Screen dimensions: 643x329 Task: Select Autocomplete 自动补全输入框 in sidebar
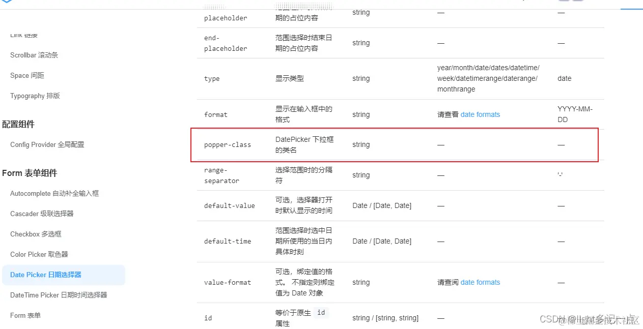(x=54, y=193)
